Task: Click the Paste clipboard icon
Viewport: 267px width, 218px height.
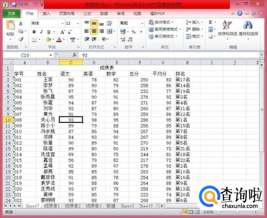Action: (x=11, y=25)
